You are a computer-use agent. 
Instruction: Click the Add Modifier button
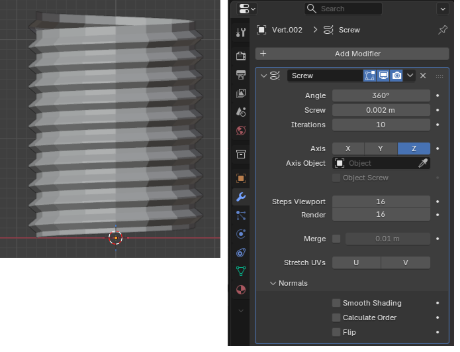(351, 54)
